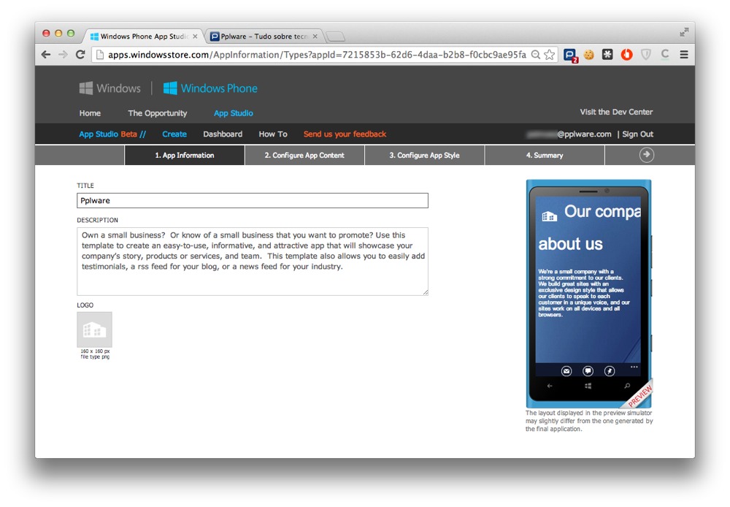Visit the Dev Center

pyautogui.click(x=616, y=112)
